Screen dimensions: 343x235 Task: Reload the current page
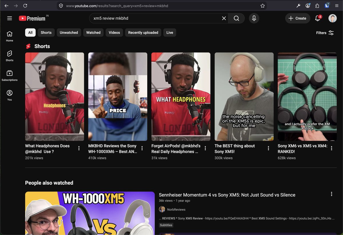tap(25, 6)
